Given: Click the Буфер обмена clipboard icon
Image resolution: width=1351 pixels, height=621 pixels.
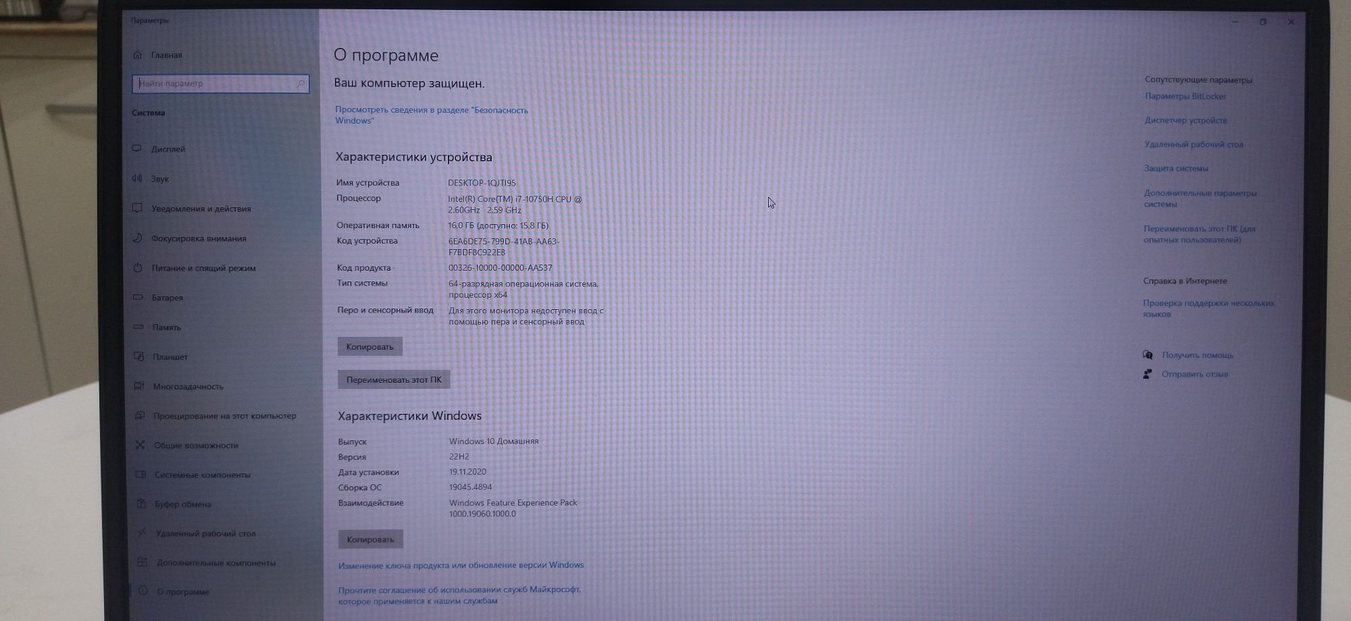Looking at the screenshot, I should pyautogui.click(x=141, y=504).
